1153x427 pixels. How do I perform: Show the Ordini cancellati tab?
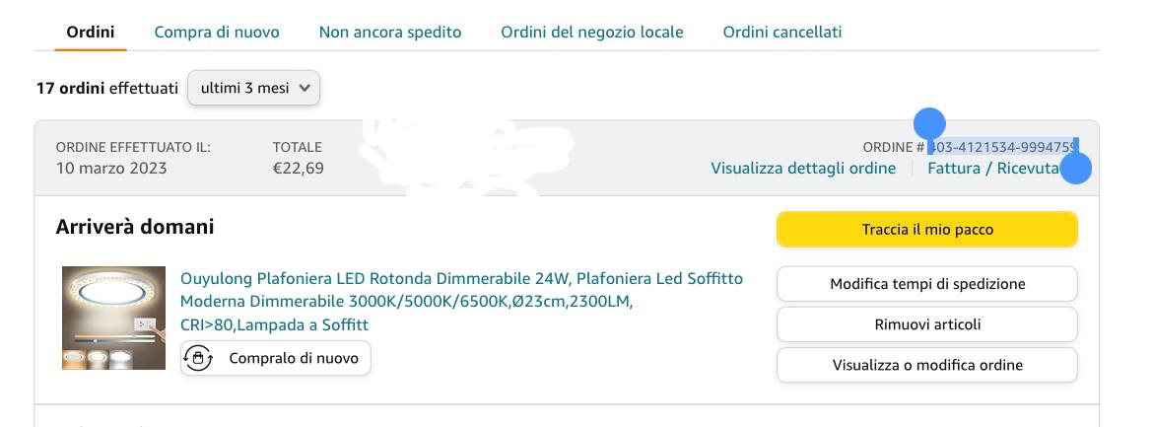782,32
